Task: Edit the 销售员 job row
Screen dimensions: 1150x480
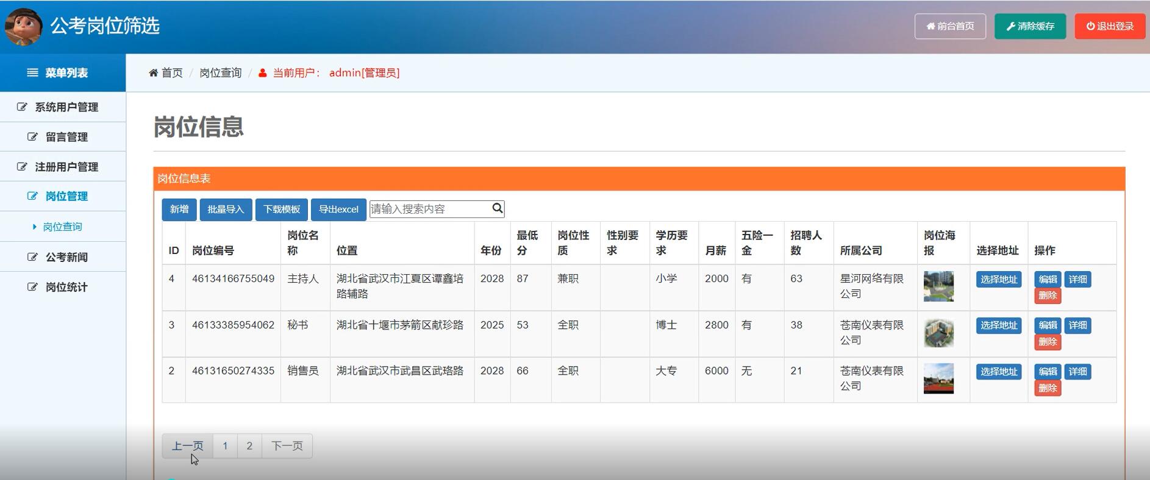Action: (x=1048, y=372)
